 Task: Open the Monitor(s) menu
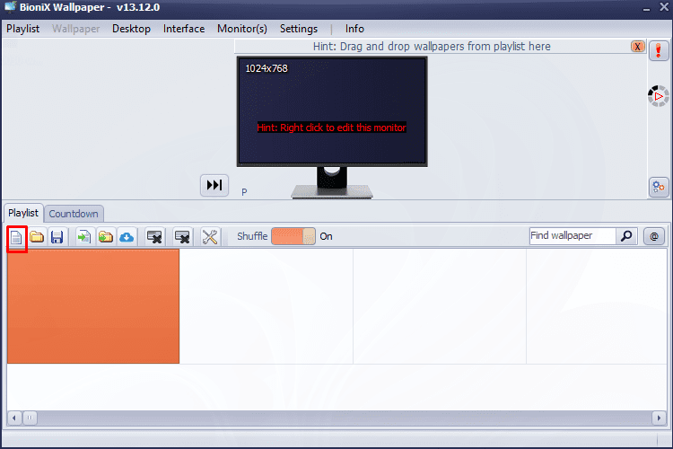pos(242,29)
